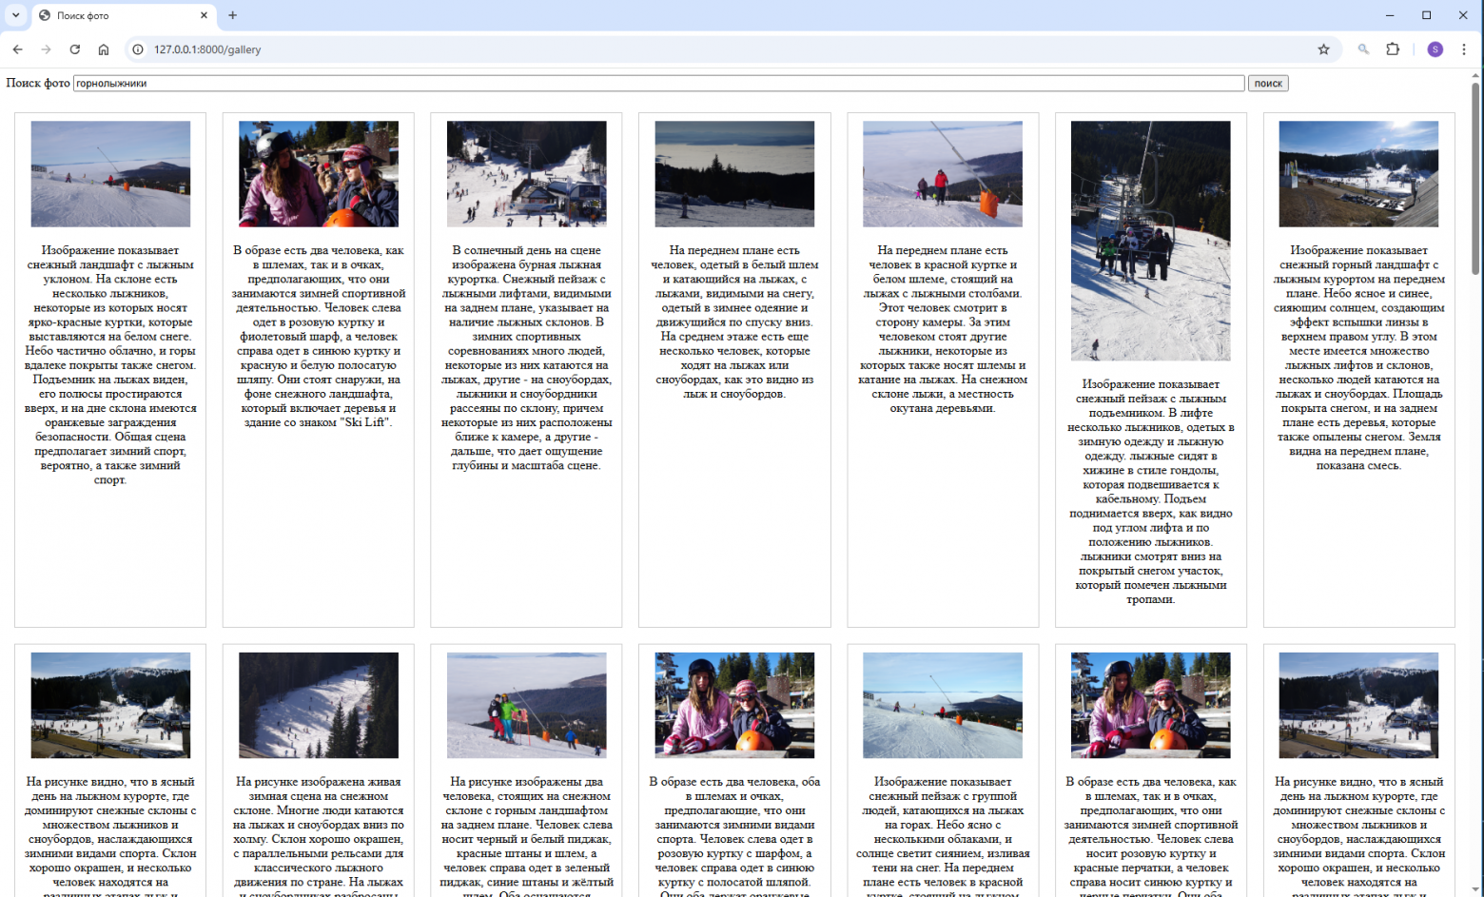View site information icon in address bar
Screen dimensions: 1484x897
(138, 49)
